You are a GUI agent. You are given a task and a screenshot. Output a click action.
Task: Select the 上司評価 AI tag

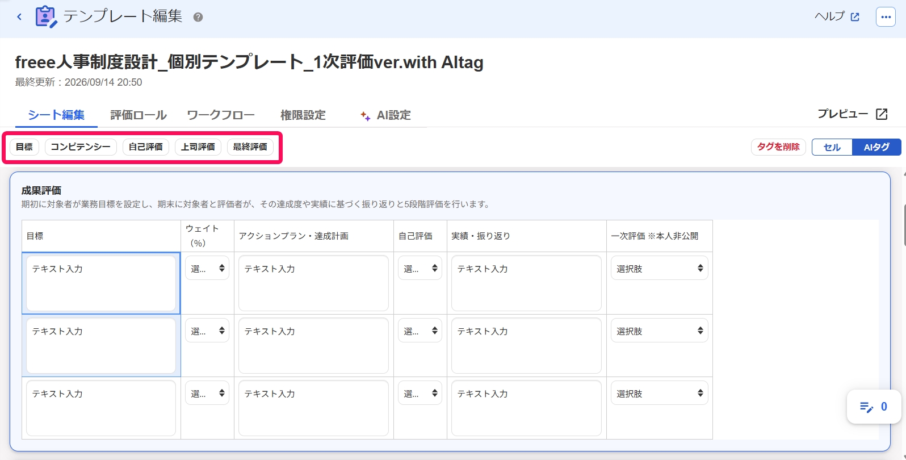[x=198, y=147]
